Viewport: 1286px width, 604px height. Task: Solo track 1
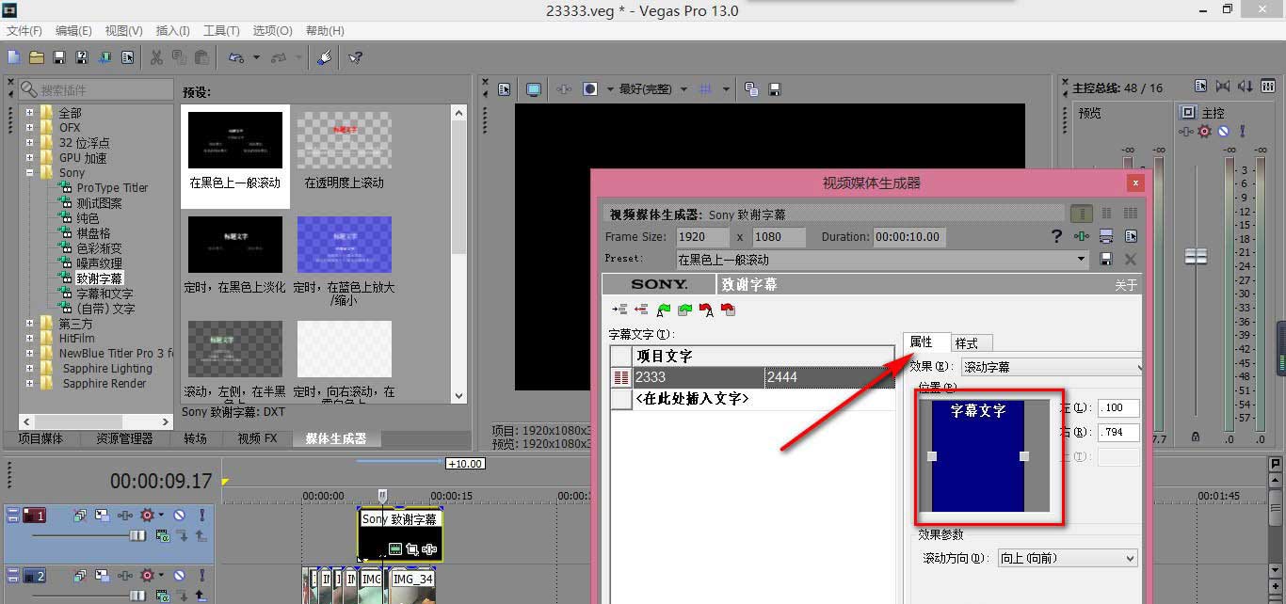tap(201, 516)
